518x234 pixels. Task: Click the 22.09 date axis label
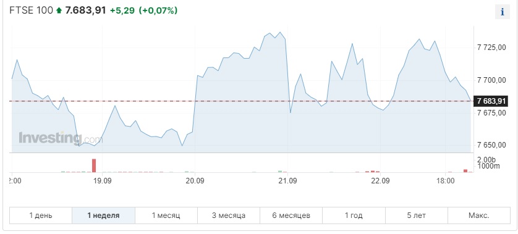click(380, 180)
